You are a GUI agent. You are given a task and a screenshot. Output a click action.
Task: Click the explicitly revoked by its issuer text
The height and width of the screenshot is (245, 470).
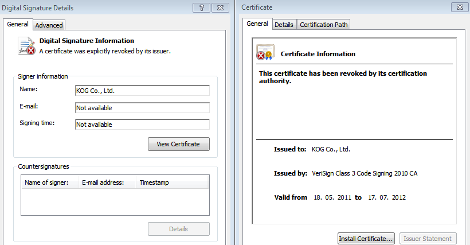(x=105, y=51)
